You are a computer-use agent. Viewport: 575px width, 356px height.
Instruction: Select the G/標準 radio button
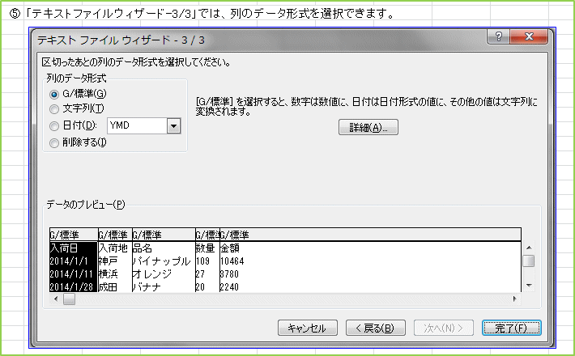coord(54,95)
